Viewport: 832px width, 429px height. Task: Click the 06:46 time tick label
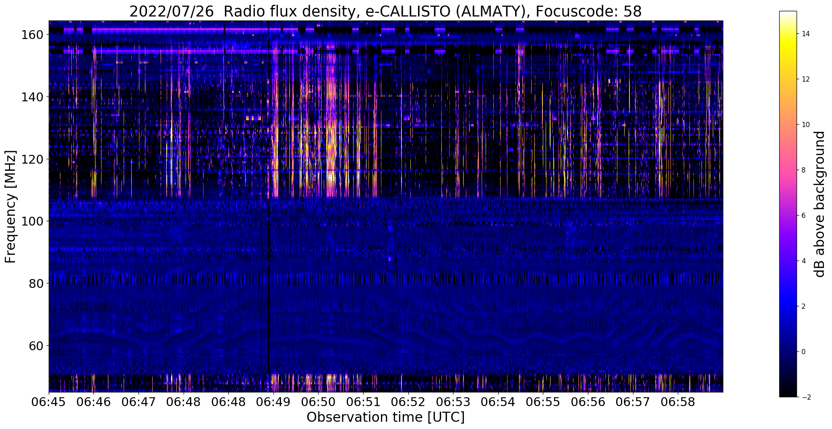(94, 402)
